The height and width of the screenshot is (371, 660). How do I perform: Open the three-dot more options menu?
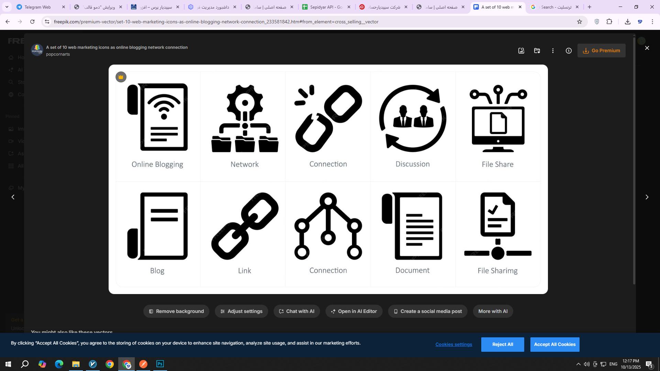tap(553, 51)
